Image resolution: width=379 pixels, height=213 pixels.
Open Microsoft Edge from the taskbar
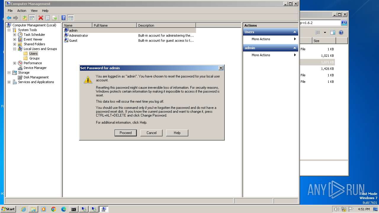pos(64,209)
